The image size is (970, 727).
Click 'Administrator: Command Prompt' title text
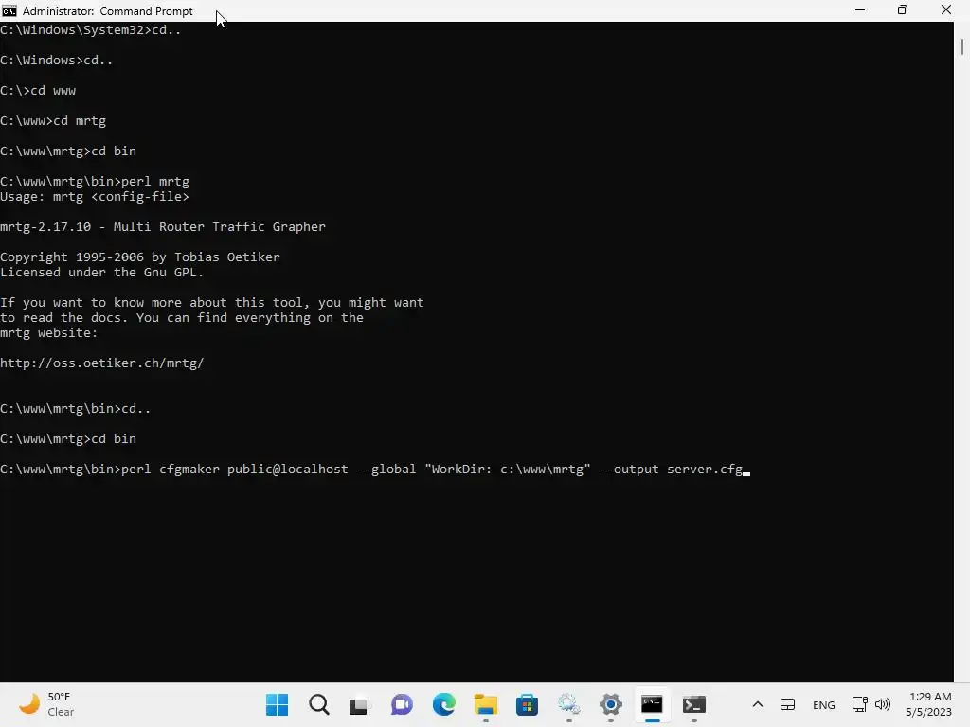108,11
